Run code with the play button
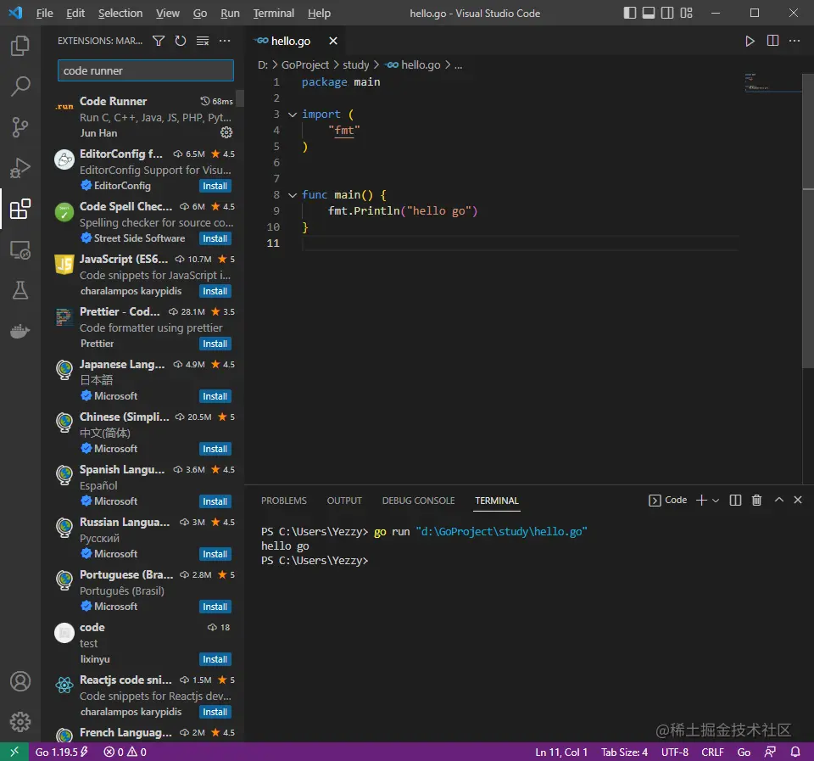Viewport: 814px width, 761px height. 750,41
